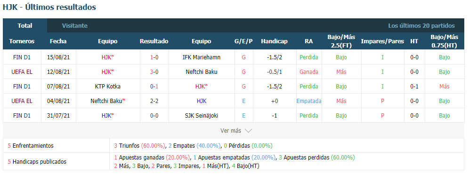The height and width of the screenshot is (175, 469).
Task: Click red HJK* team in 07/08/21 row
Action: pyautogui.click(x=202, y=86)
